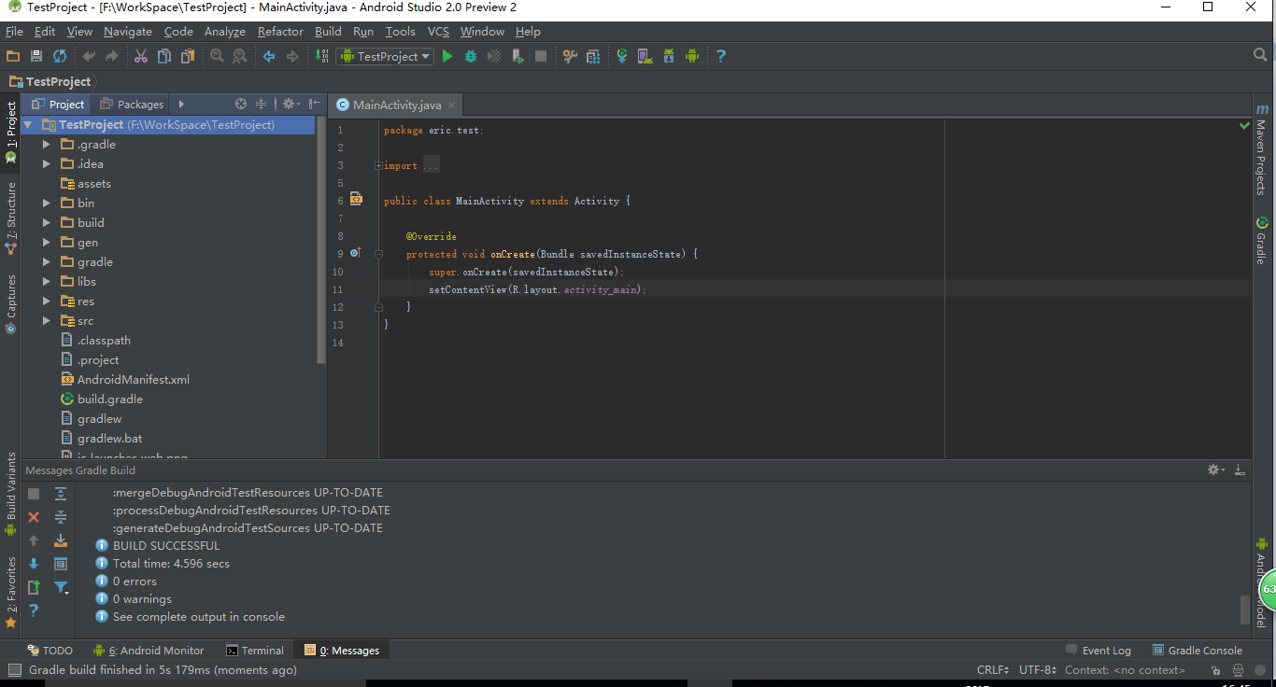Start debugging with the bug icon
This screenshot has width=1276, height=687.
[471, 56]
